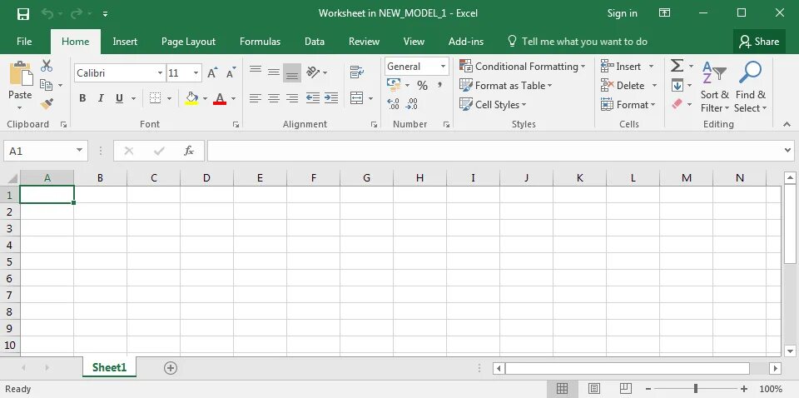The height and width of the screenshot is (398, 799).
Task: Open the Calibri font name dropdown
Action: [160, 73]
